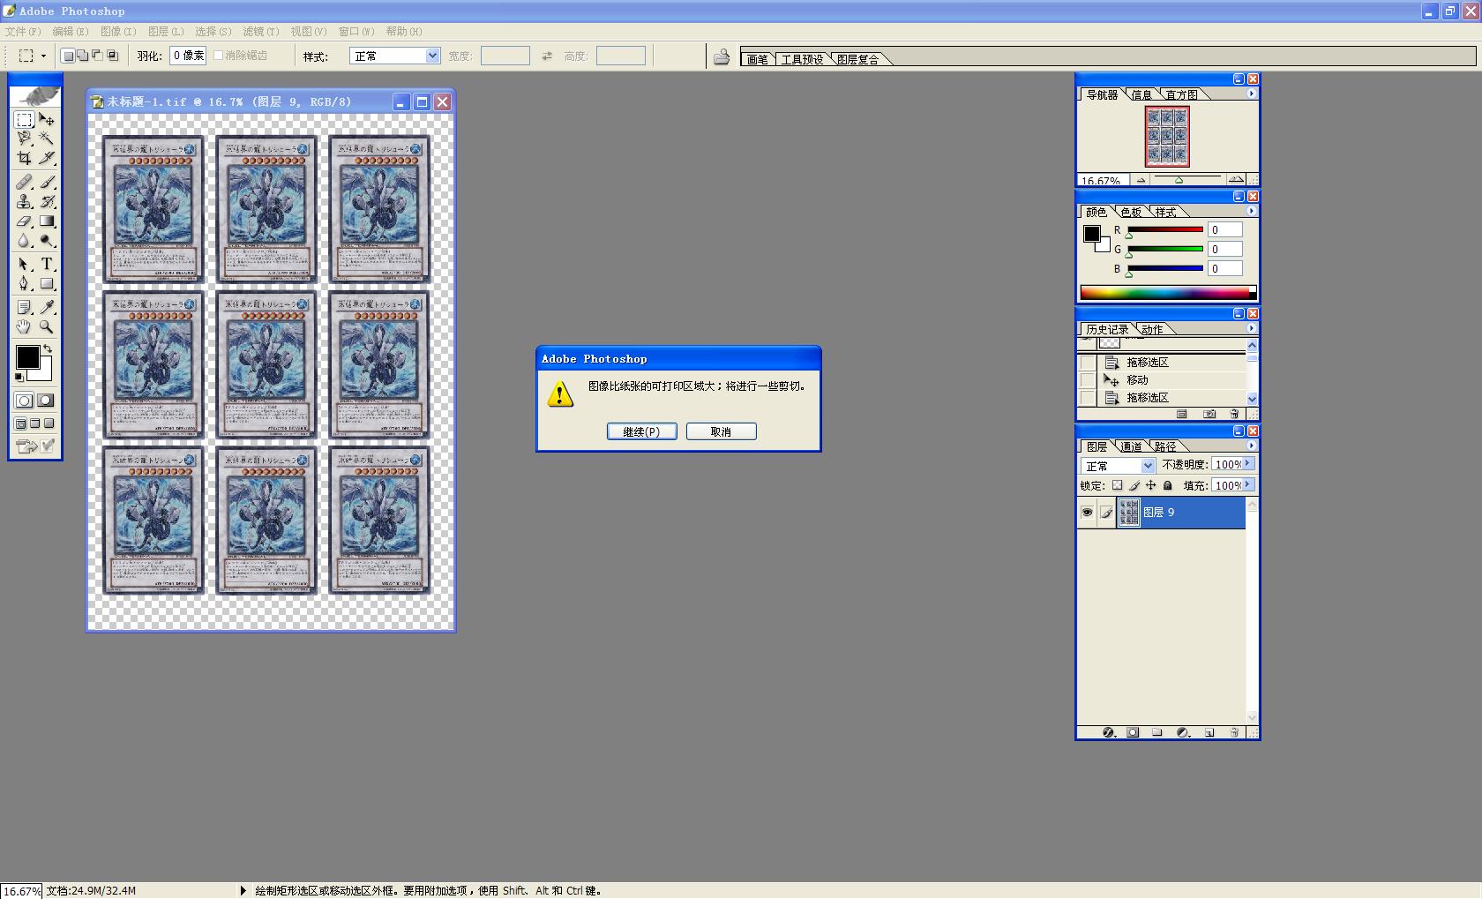
Task: Select the Notes tool
Action: point(25,307)
